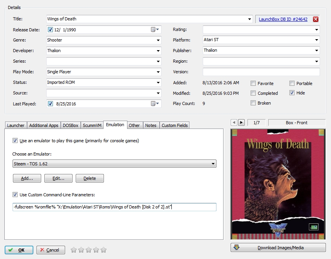This screenshot has width=331, height=259.
Task: Set rating to the fifth star
Action: [104, 250]
